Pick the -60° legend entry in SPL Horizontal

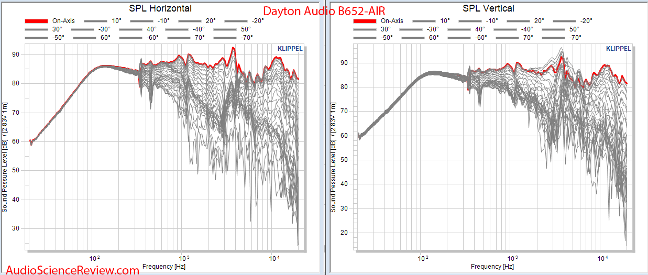(139, 38)
